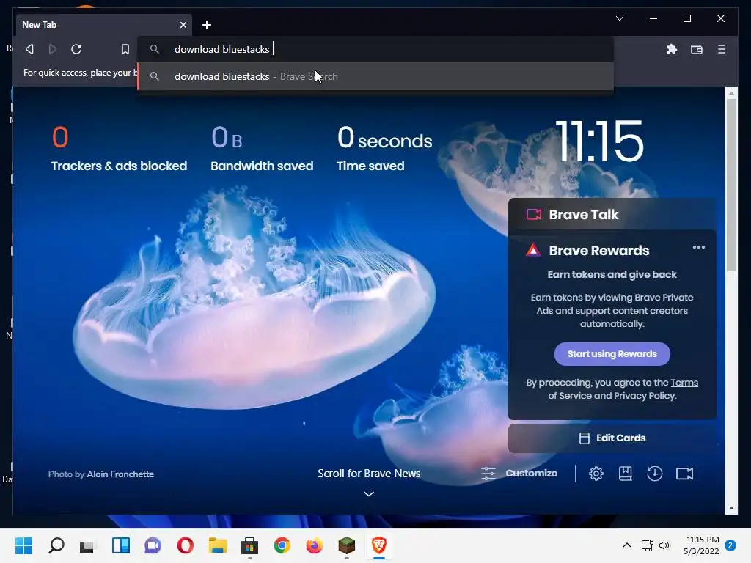Click the Time saved stat

(384, 149)
